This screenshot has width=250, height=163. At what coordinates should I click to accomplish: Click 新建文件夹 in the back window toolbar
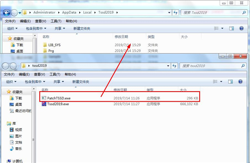[82, 28]
